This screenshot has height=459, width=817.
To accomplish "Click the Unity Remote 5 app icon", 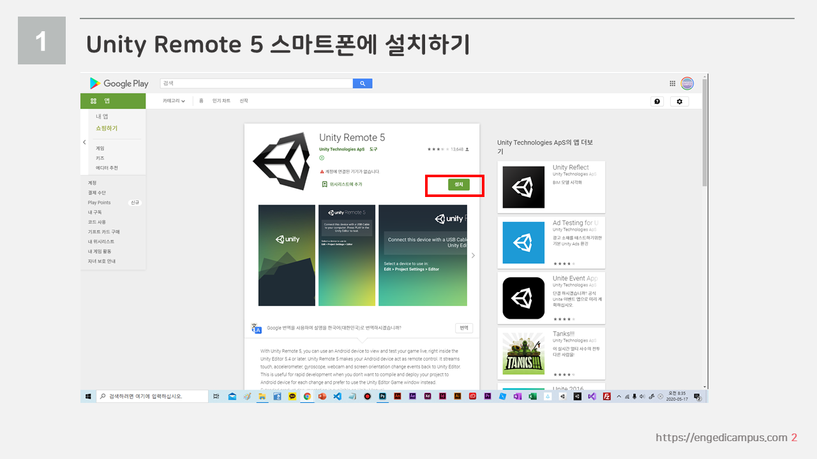I will coord(282,160).
